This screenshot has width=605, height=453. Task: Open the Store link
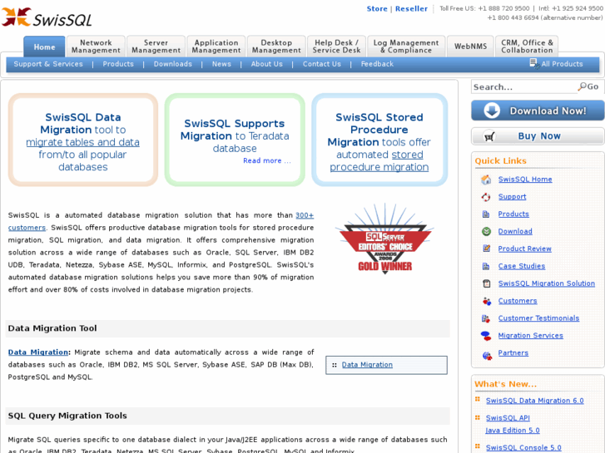377,8
